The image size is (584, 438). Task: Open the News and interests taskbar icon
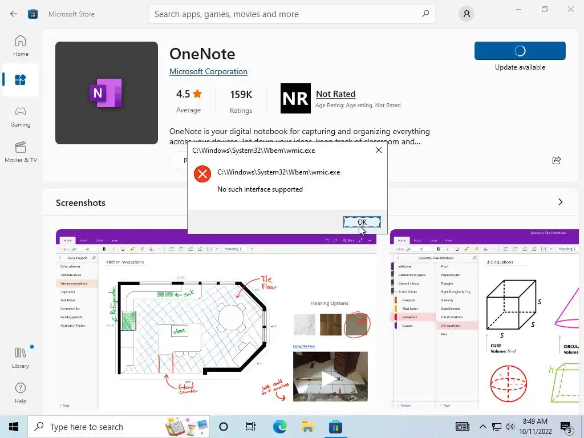(462, 427)
